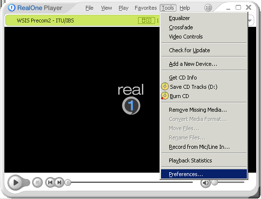Screen dimensions: 261x199
Task: Select the Burn CD menu entry
Action: click(204, 96)
